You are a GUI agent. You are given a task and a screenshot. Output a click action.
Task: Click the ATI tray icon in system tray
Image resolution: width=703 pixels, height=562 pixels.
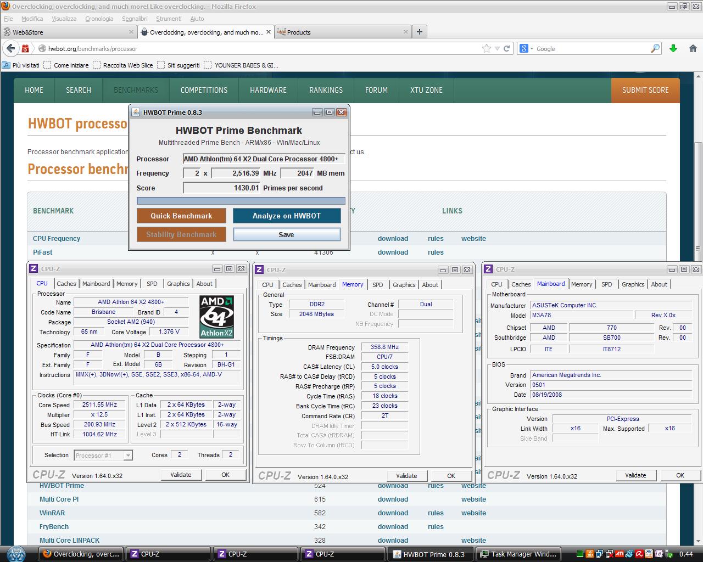(619, 554)
